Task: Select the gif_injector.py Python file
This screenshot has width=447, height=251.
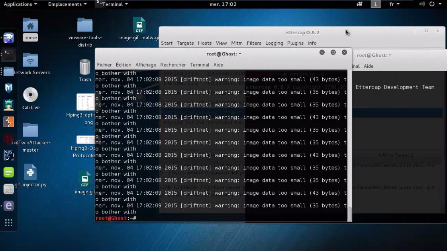Action: coord(31,176)
